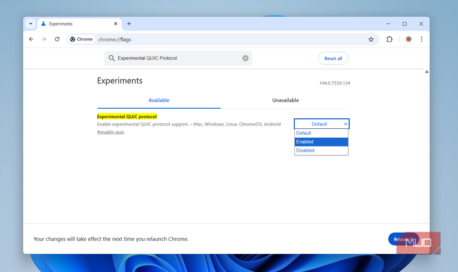Select Disabled option in dropdown list
Image resolution: width=458 pixels, height=272 pixels.
[x=321, y=150]
